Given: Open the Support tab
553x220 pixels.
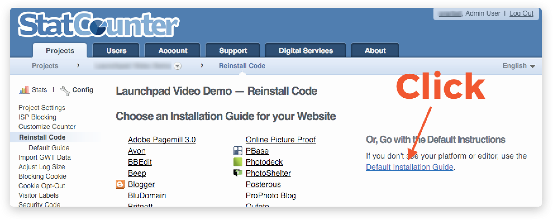Looking at the screenshot, I should click(233, 51).
